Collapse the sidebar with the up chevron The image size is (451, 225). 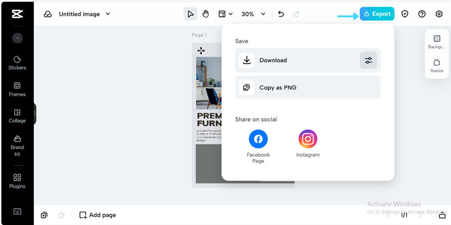(17, 39)
